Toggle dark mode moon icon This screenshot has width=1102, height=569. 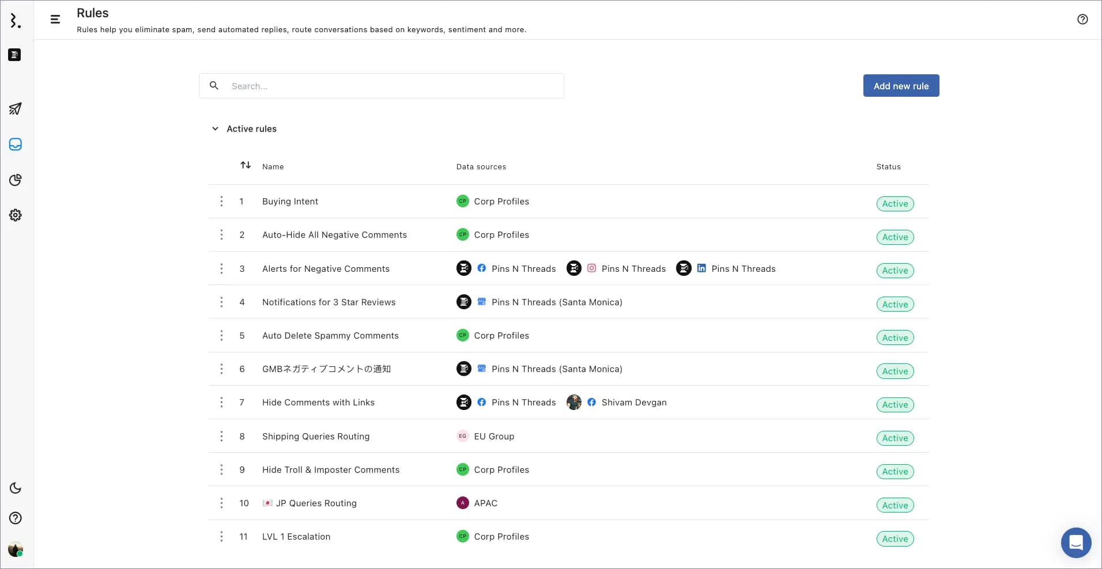click(16, 488)
